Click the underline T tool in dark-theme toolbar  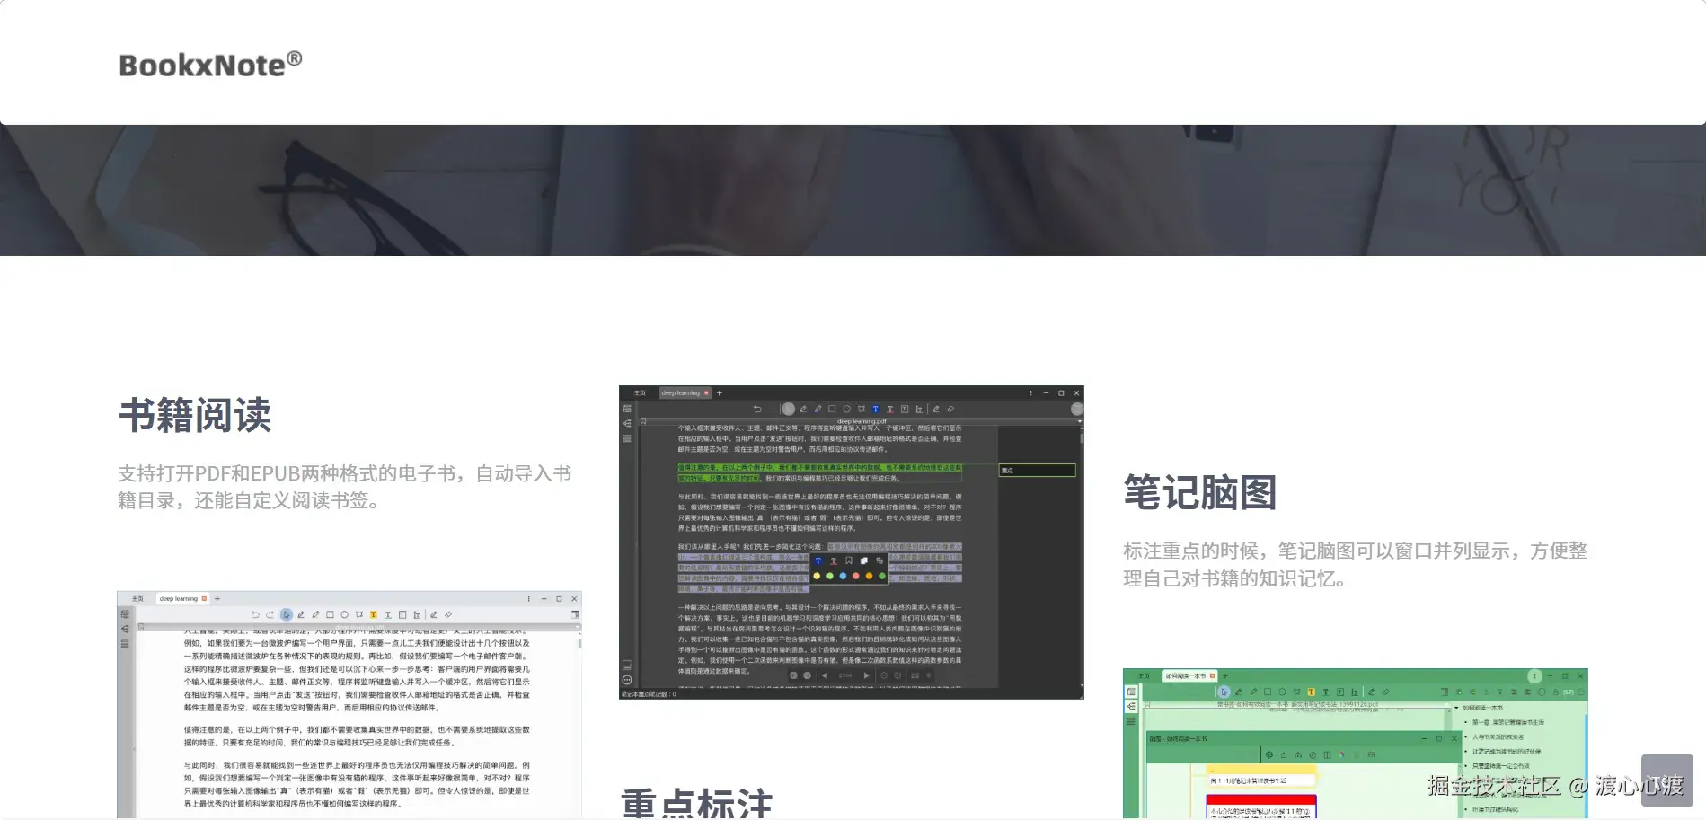889,410
